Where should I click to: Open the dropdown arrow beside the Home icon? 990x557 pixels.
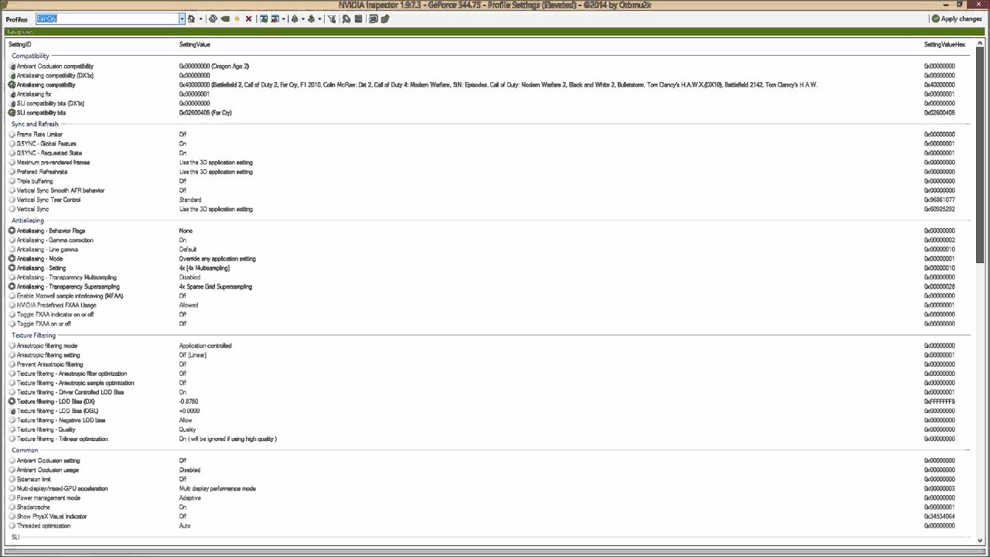click(x=200, y=19)
